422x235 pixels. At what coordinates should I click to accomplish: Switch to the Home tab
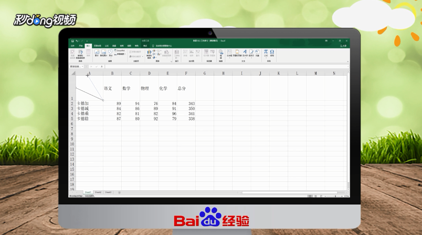pyautogui.click(x=81, y=46)
